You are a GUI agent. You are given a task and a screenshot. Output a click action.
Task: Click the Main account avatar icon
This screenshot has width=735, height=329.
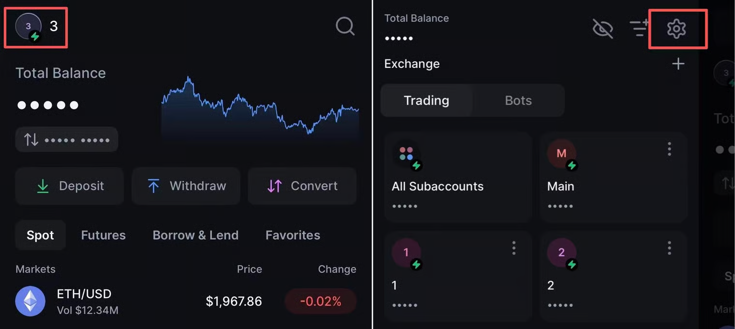pos(561,154)
